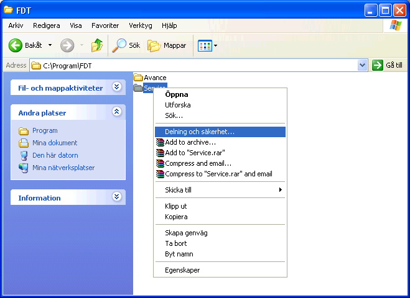Screen dimensions: 410x298
Task: Click the green Bakåt back arrow icon
Action: coord(16,45)
